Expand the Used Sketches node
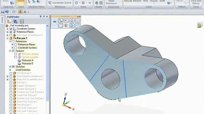The image size is (204, 114). [x=10, y=70]
